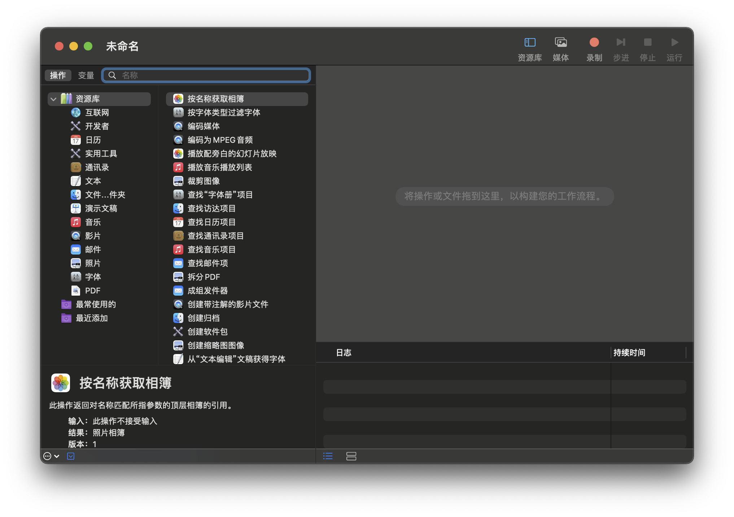Click the Run (运行) play icon
This screenshot has width=734, height=517.
674,43
